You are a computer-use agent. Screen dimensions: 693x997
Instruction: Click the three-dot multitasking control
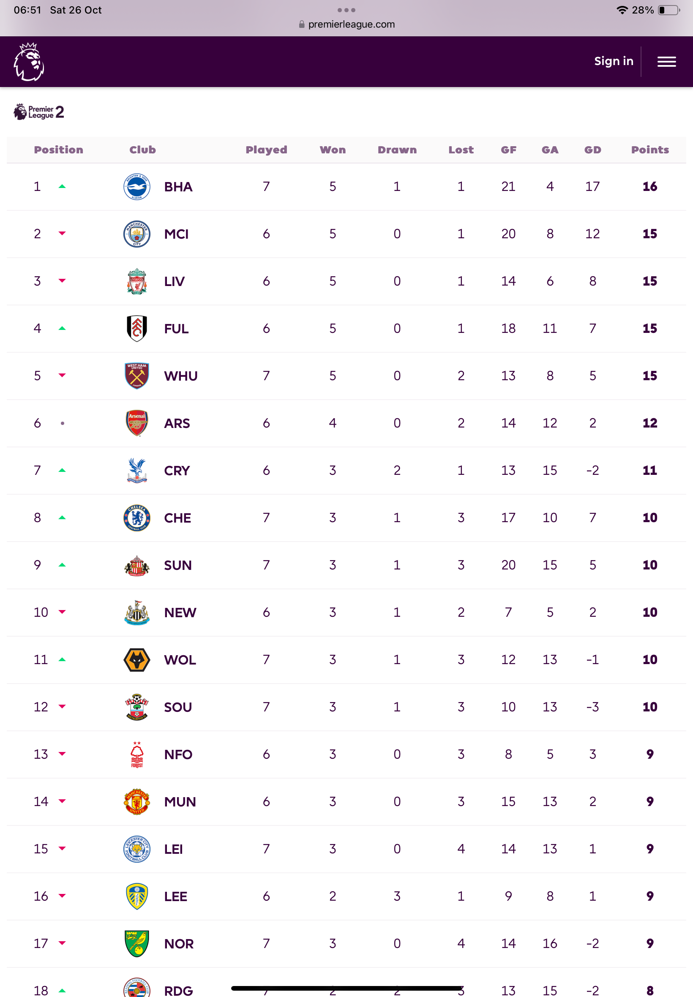pos(346,10)
